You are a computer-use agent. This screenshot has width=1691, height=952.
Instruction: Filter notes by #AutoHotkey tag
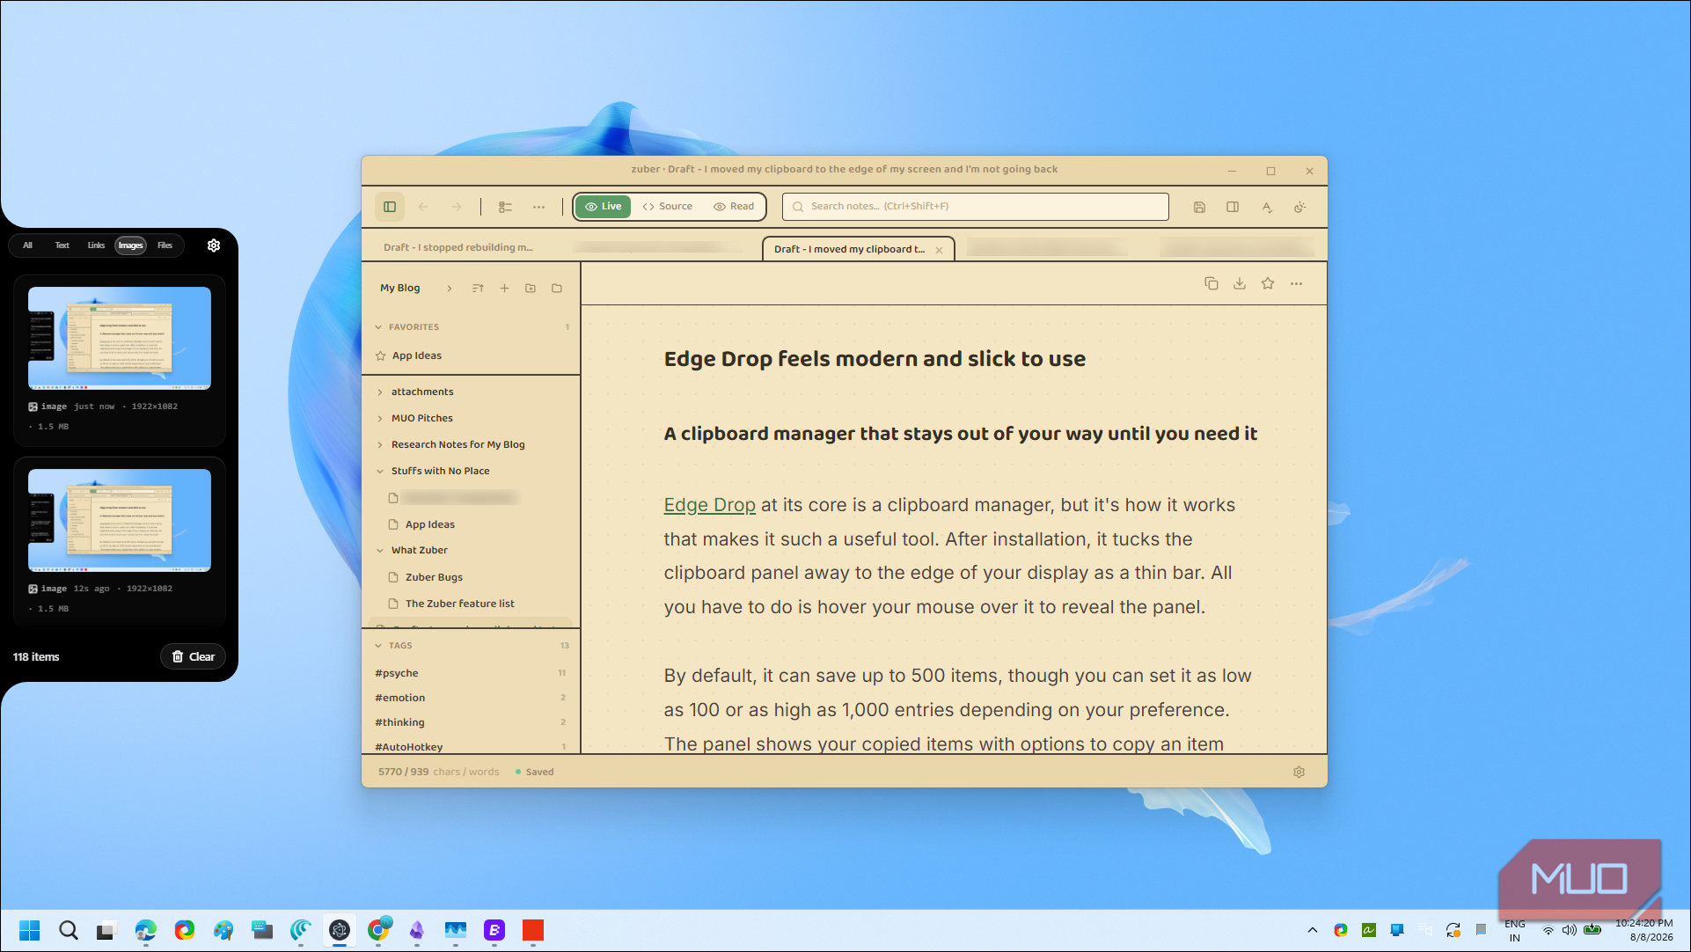click(409, 747)
